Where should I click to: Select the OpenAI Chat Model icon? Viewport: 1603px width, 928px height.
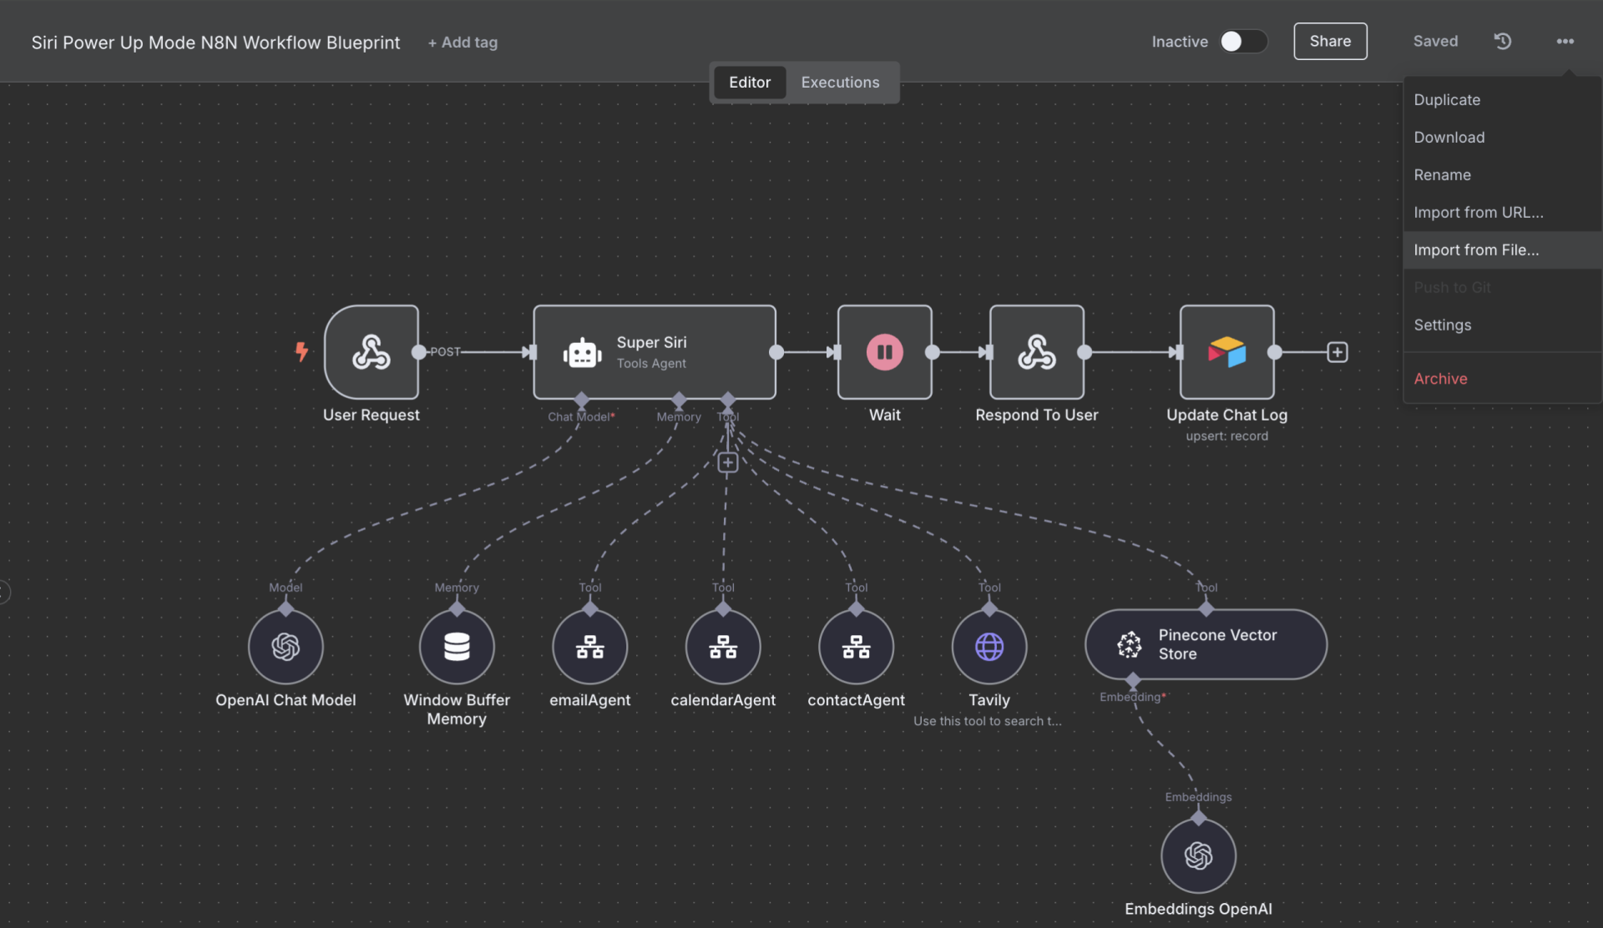[286, 646]
